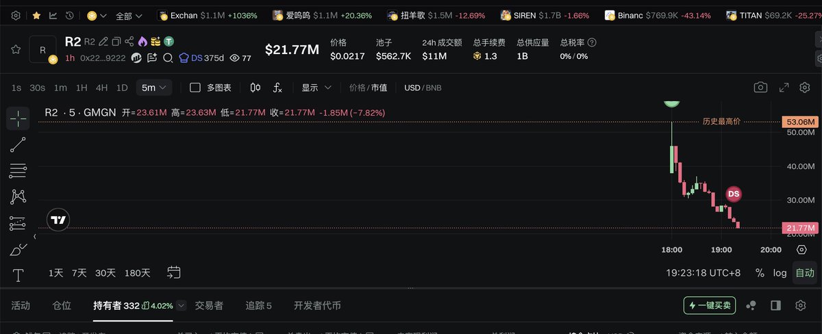Select text annotation tool

click(18, 275)
